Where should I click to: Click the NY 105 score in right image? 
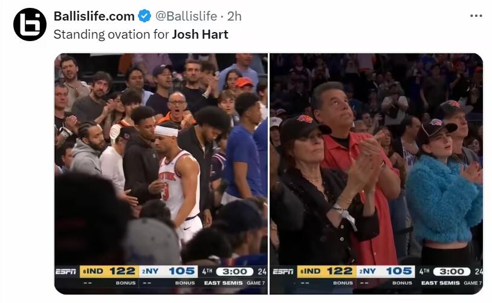point(386,272)
